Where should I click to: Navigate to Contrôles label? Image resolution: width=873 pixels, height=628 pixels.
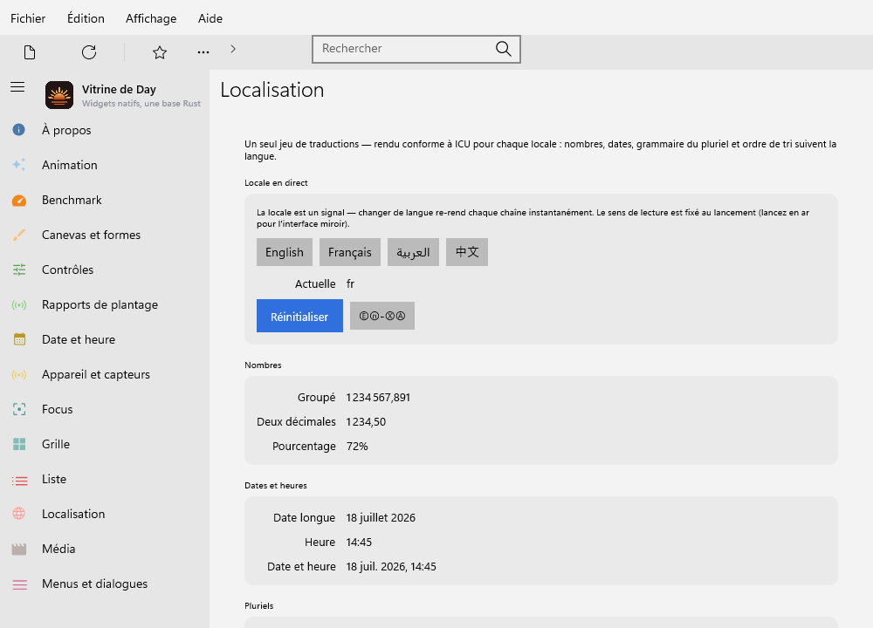click(67, 270)
